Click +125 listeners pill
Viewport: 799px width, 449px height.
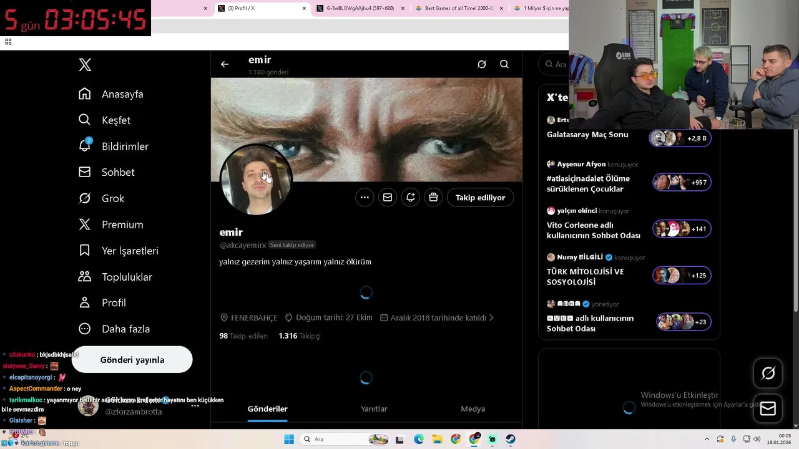682,275
